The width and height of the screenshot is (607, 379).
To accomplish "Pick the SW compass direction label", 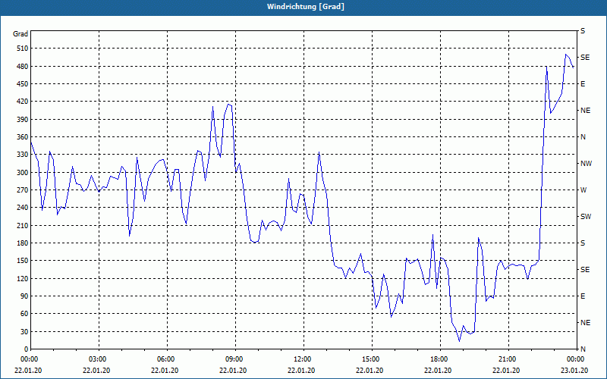I will [586, 217].
